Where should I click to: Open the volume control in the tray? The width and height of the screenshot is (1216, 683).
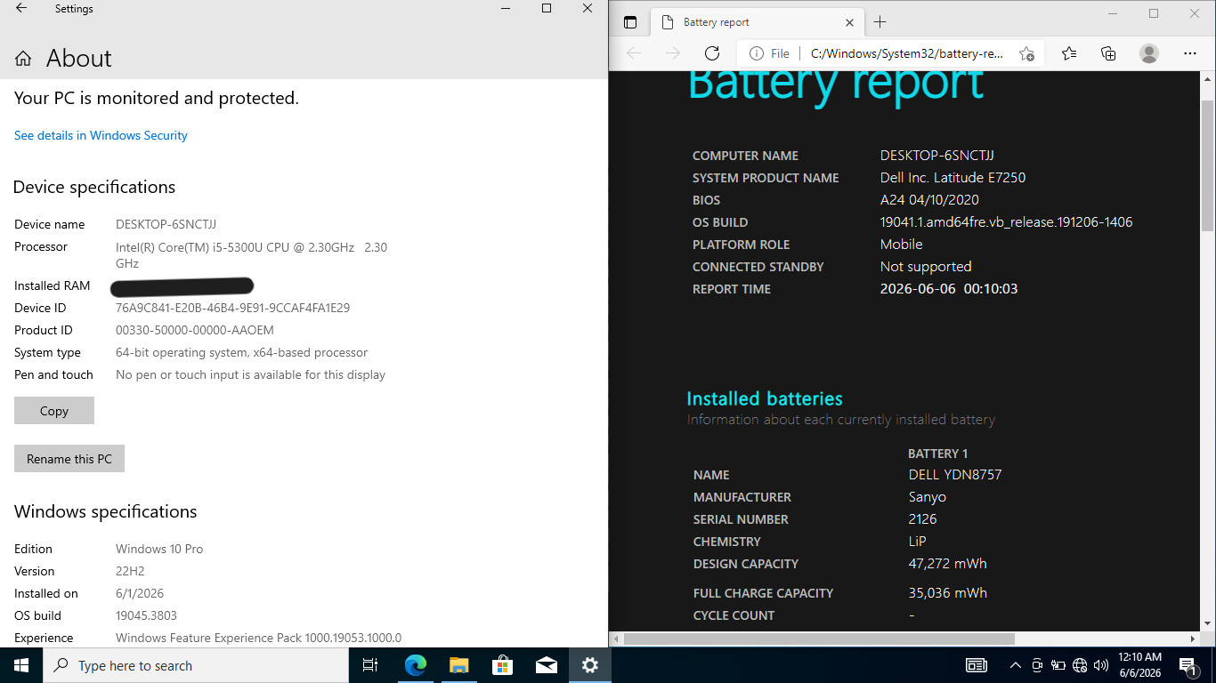click(1101, 665)
